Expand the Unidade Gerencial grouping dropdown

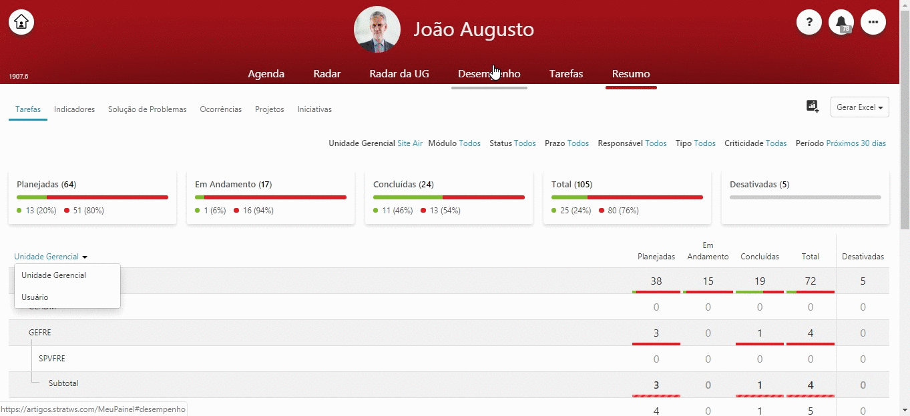click(x=51, y=257)
